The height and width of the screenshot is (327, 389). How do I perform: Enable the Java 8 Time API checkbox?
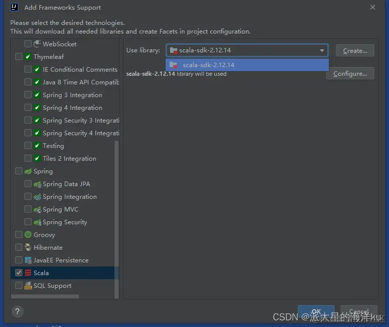point(28,82)
